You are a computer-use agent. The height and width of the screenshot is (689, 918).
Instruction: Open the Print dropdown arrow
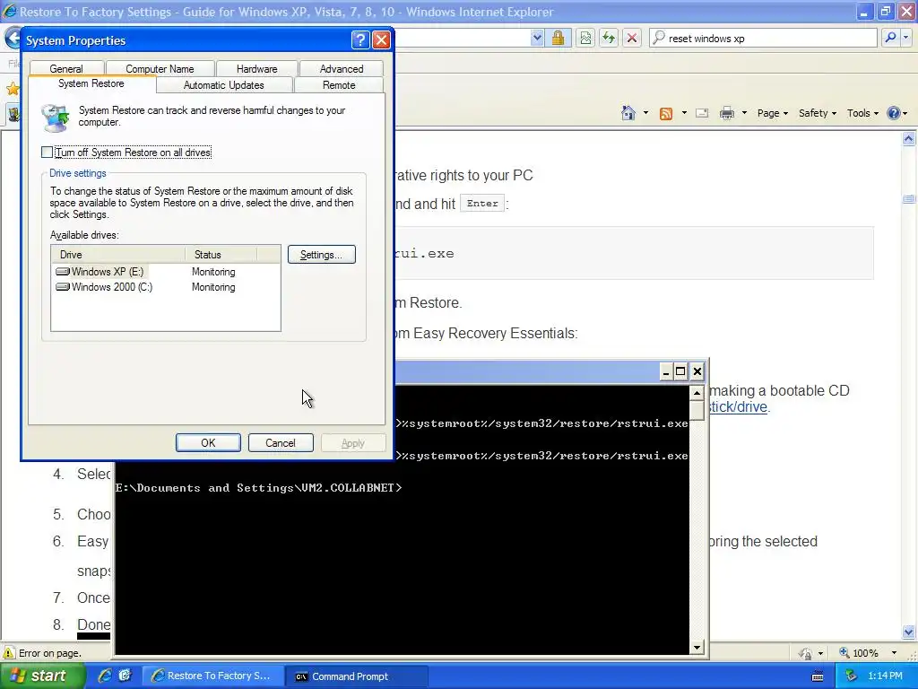744,113
